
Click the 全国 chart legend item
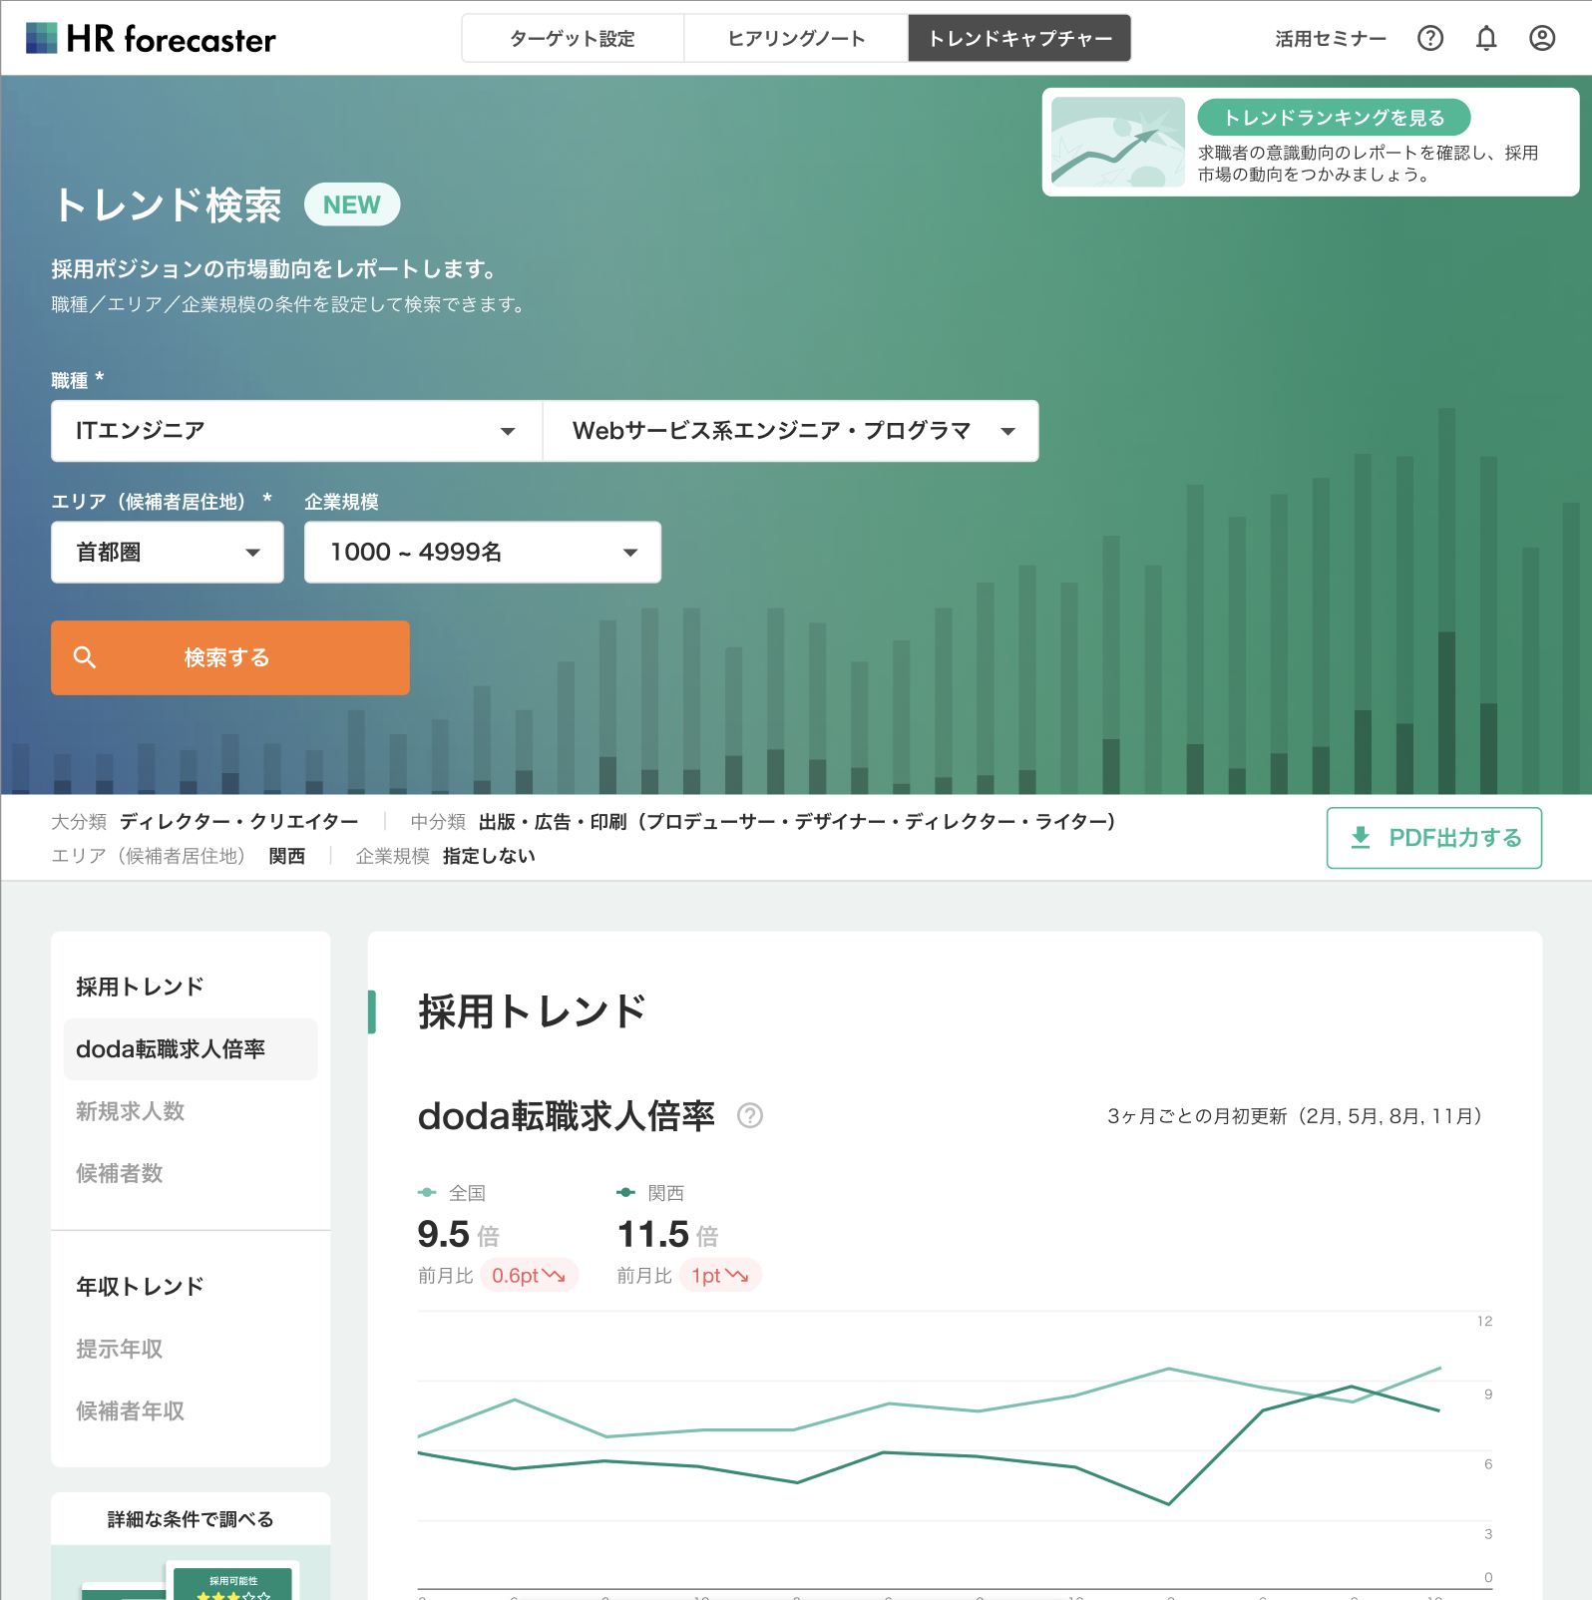click(452, 1192)
